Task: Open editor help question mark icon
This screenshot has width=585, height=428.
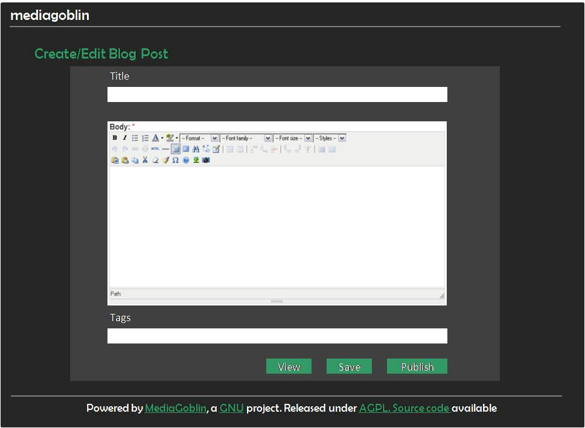Action: click(186, 160)
